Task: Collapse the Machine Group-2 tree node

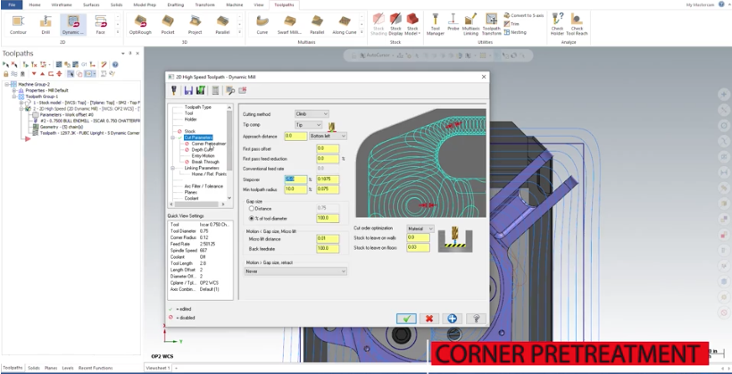Action: coord(7,85)
